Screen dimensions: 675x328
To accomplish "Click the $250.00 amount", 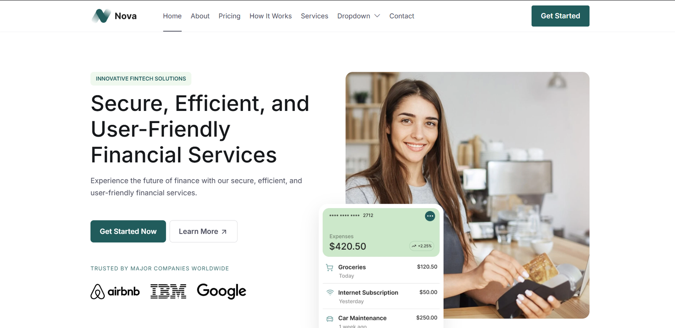I will coord(427,318).
